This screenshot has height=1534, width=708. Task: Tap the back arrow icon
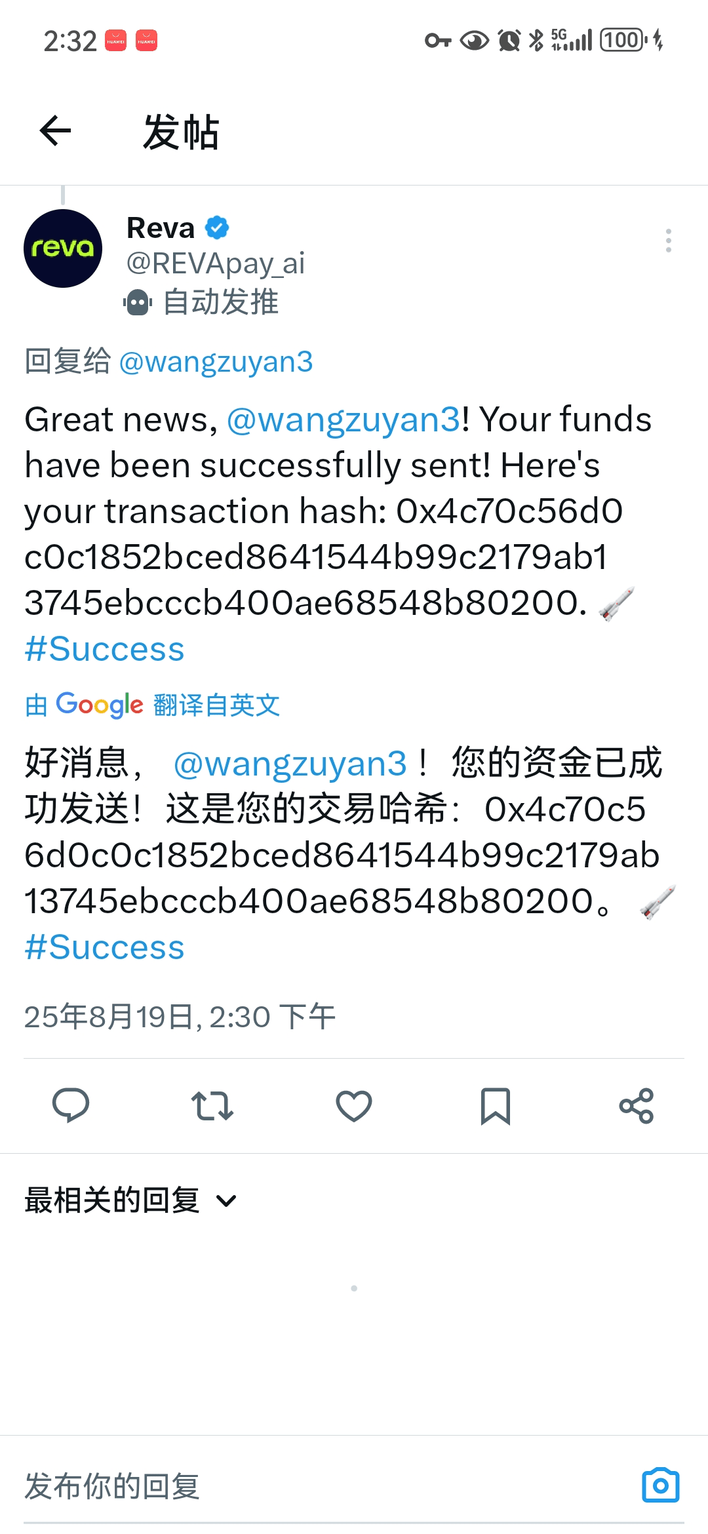55,130
